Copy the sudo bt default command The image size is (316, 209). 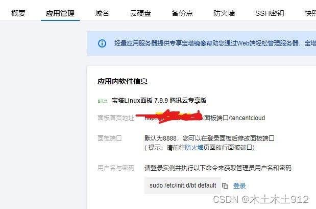(225, 186)
